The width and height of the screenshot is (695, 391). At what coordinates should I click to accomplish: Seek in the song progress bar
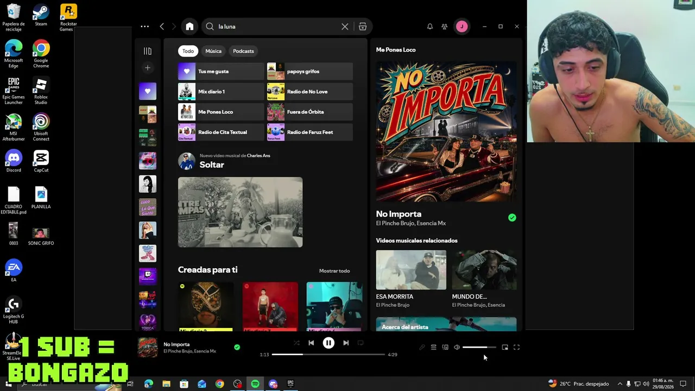click(328, 355)
